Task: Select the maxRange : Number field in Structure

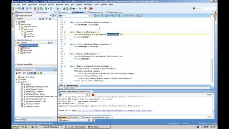Action: click(33, 104)
